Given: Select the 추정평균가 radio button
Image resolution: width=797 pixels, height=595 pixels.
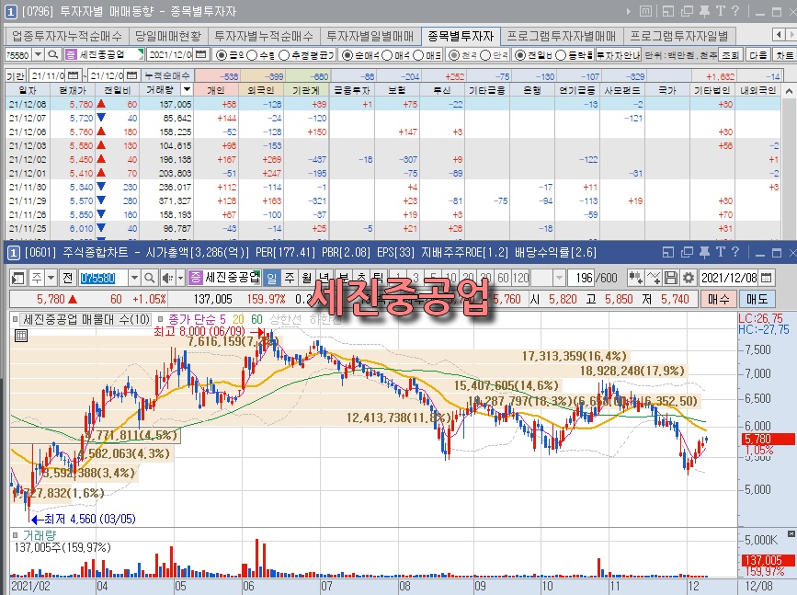Looking at the screenshot, I should (x=284, y=55).
